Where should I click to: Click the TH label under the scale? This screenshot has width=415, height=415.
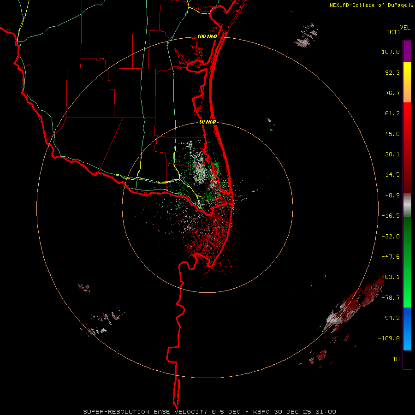click(396, 359)
